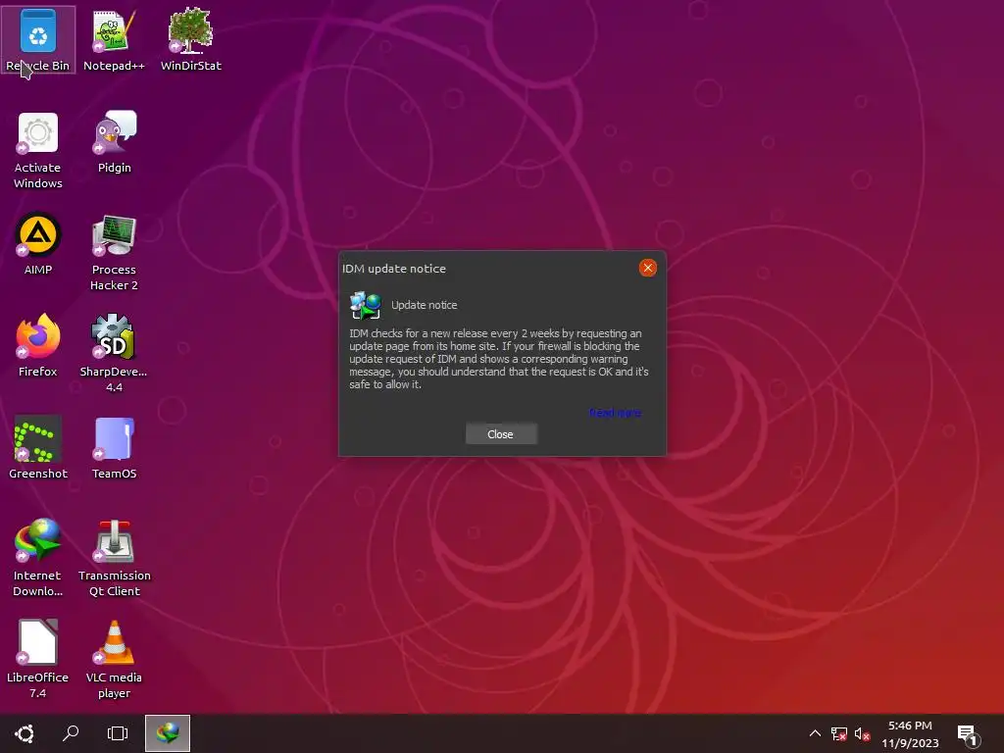This screenshot has height=753, width=1004.
Task: Click the 'IDM update notice' dialog title
Action: point(394,269)
